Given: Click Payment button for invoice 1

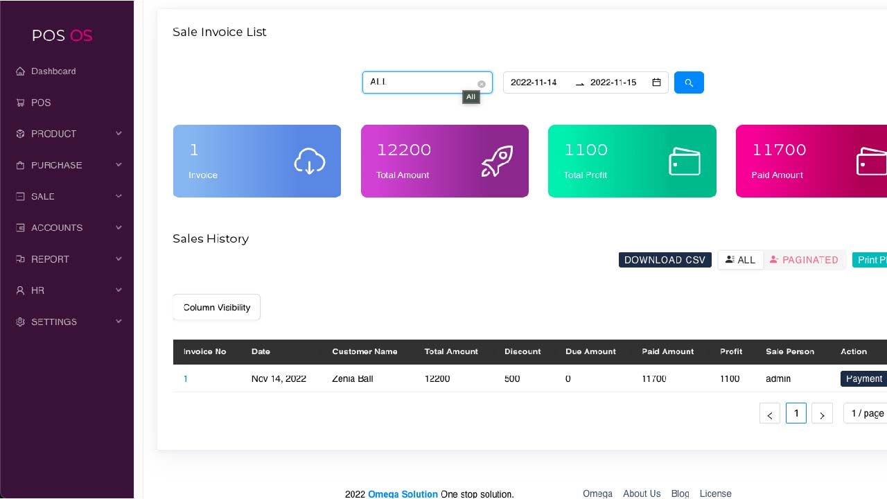Looking at the screenshot, I should pyautogui.click(x=863, y=378).
